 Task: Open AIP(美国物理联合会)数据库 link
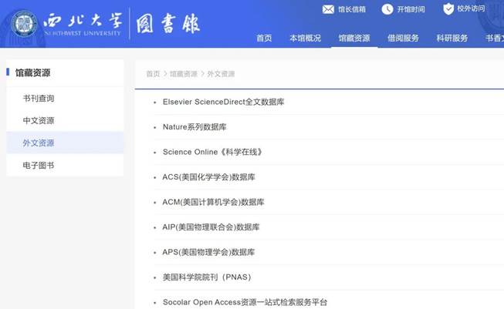pyautogui.click(x=211, y=227)
